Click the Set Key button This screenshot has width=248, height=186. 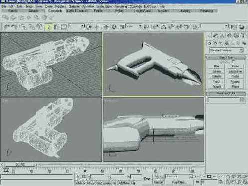tap(158, 182)
